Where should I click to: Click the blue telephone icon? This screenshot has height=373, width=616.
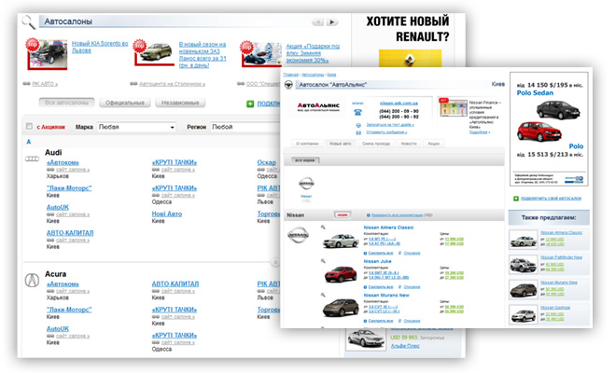tap(357, 112)
